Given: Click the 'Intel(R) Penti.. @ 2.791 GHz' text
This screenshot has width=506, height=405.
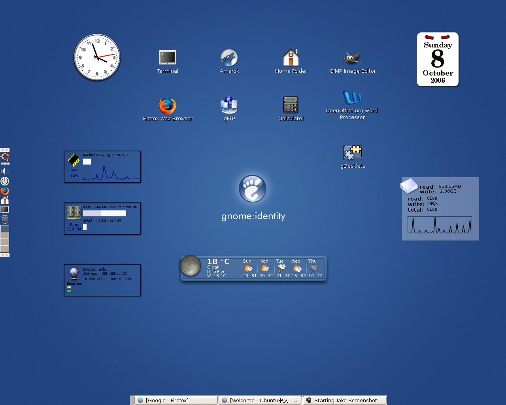Looking at the screenshot, I should pyautogui.click(x=106, y=155).
